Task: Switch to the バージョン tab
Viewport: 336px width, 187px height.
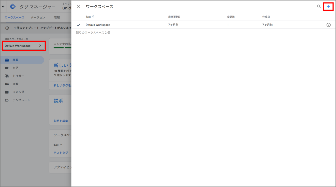Action: [38, 18]
